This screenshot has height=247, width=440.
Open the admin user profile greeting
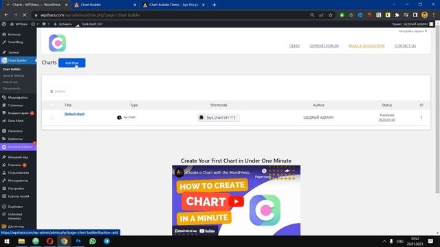tap(412, 24)
